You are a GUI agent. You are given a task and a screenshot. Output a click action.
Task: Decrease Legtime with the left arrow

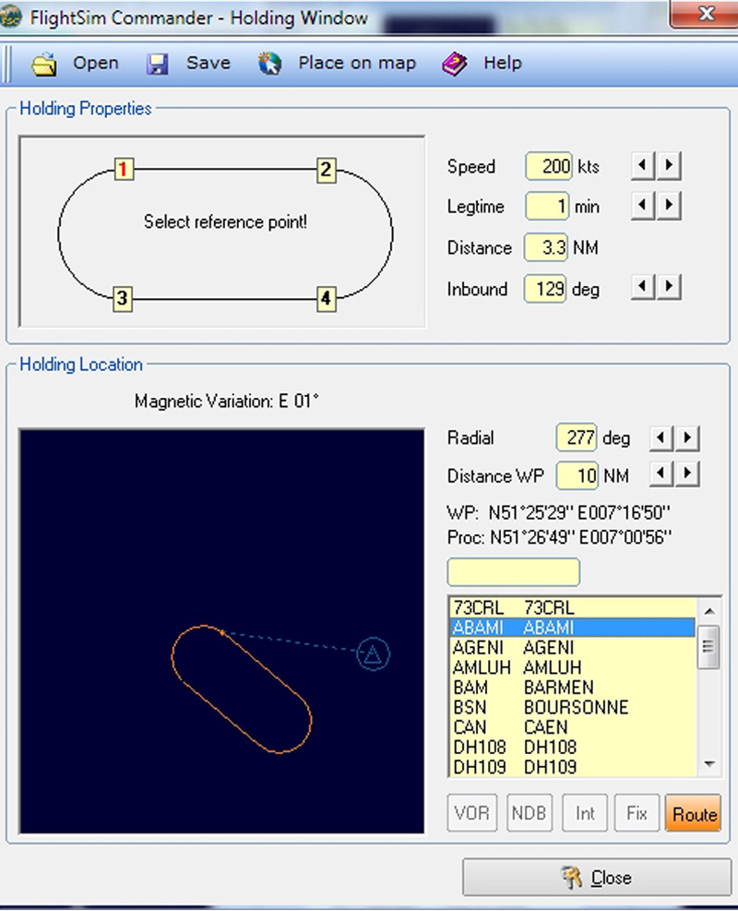[x=642, y=205]
